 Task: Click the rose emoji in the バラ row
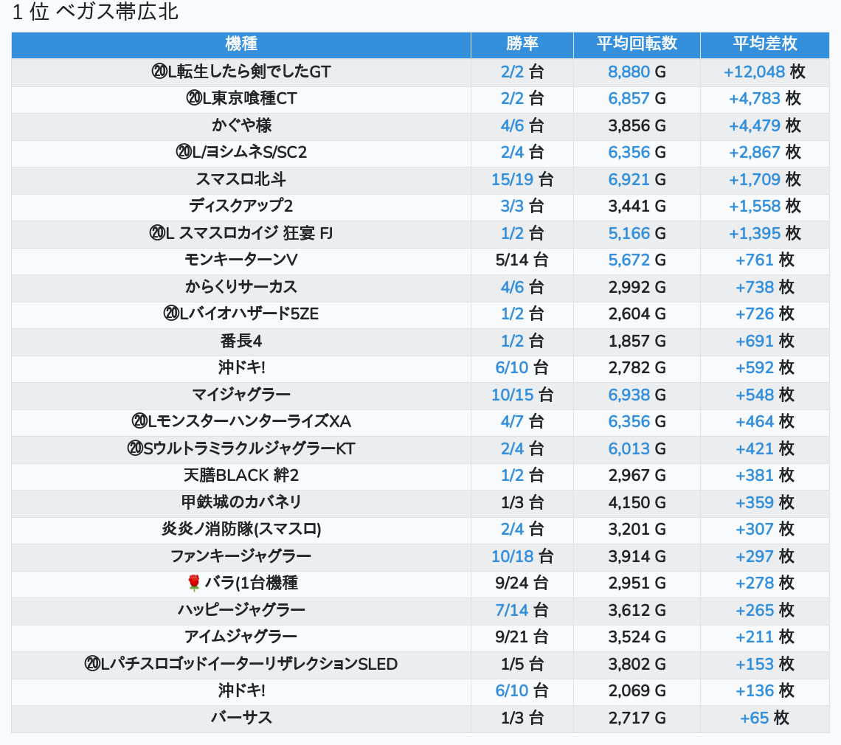(193, 583)
